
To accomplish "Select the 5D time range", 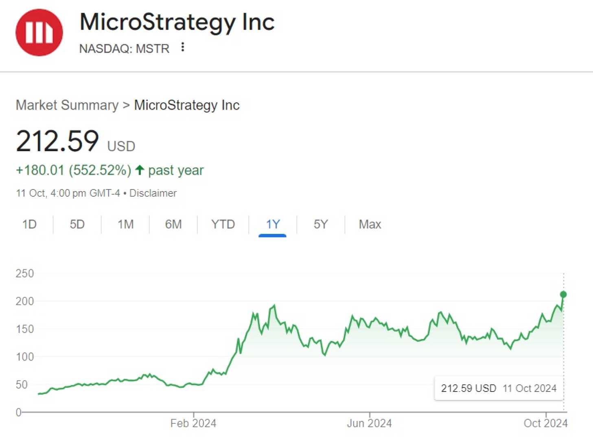I will pos(77,224).
